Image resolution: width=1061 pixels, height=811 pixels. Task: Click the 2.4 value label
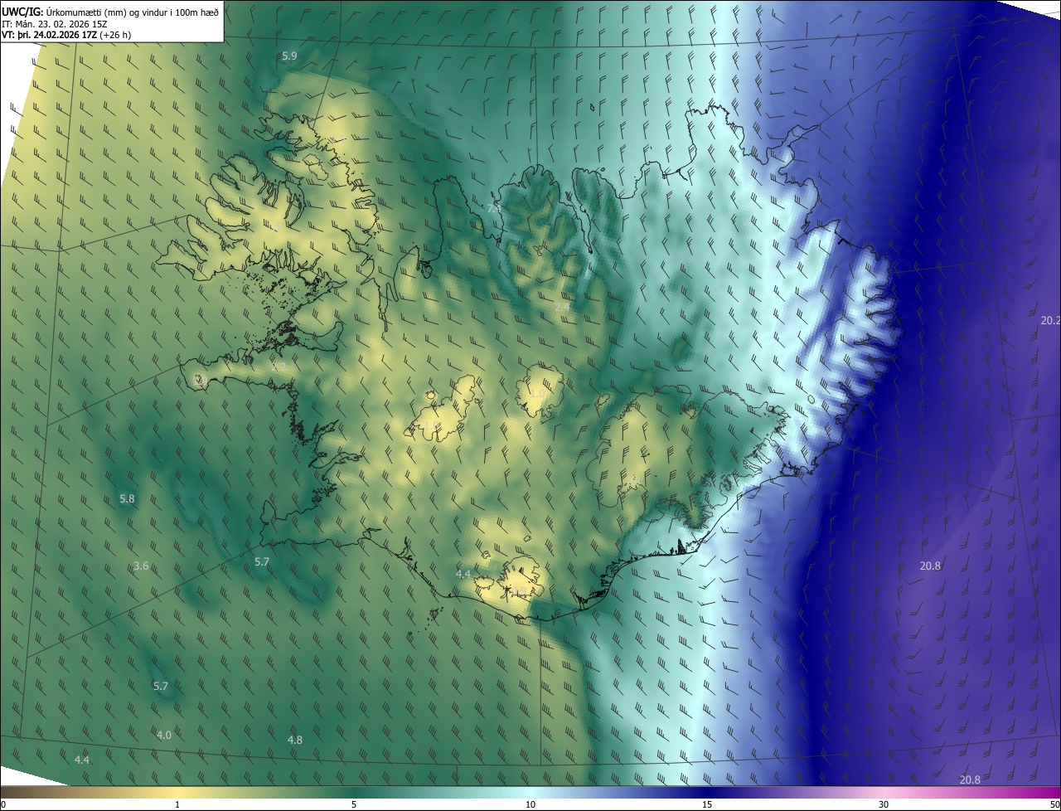click(x=562, y=308)
